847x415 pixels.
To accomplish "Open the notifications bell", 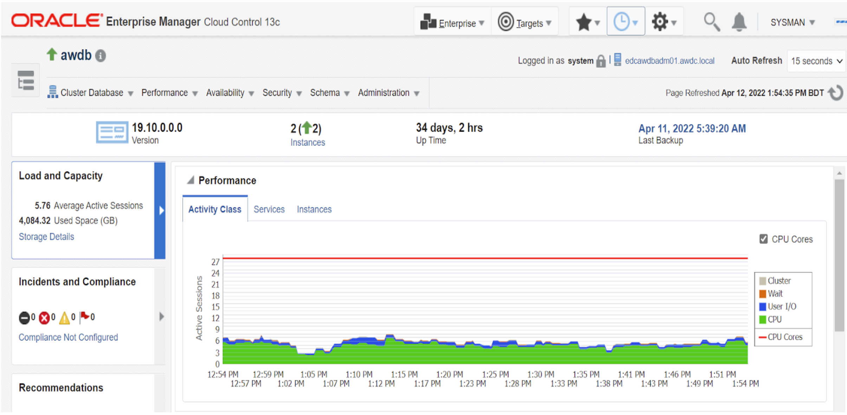I will [x=739, y=22].
